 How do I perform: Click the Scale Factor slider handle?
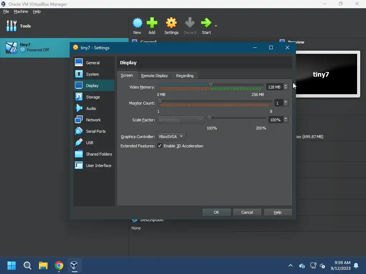pyautogui.click(x=209, y=118)
